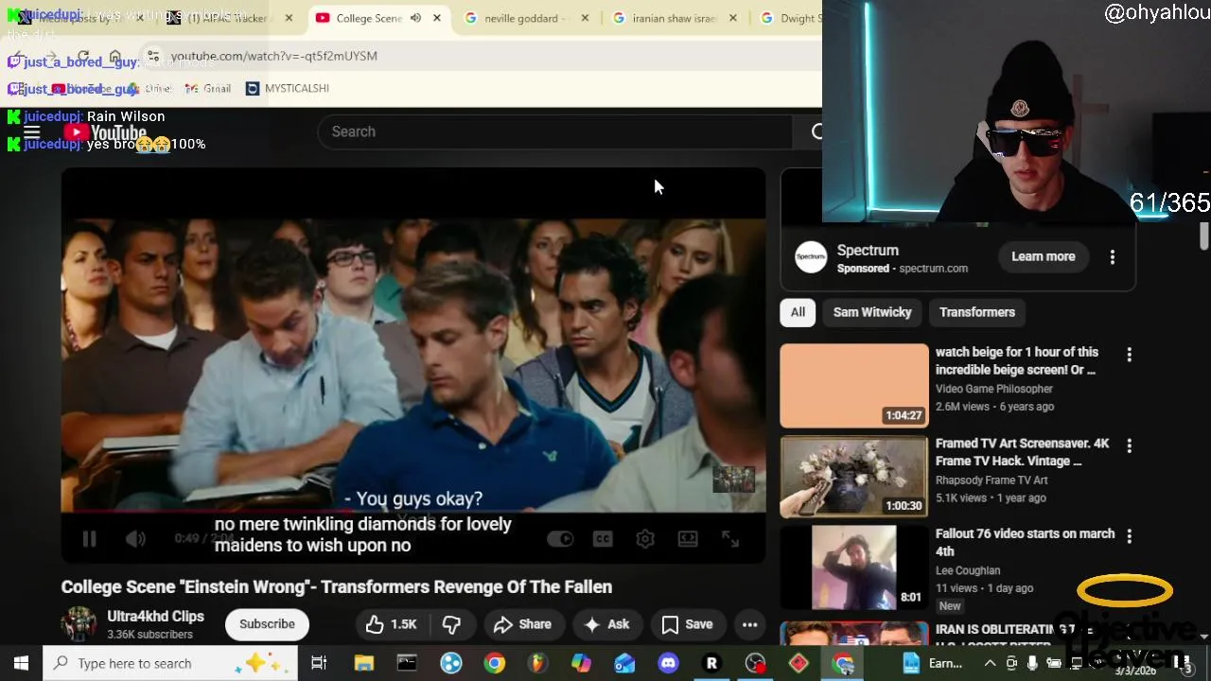This screenshot has height=681, width=1211.
Task: Toggle the autoplay switch in the player
Action: click(560, 539)
